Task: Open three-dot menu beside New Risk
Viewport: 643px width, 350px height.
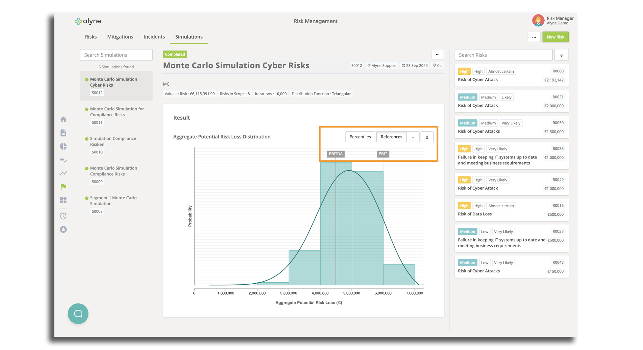Action: pyautogui.click(x=534, y=37)
